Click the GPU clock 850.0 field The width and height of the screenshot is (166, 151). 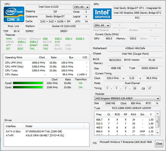point(109,38)
